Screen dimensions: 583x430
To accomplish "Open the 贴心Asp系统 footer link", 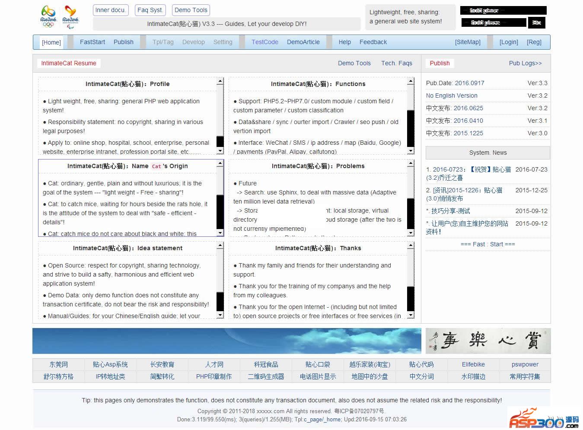I will (x=110, y=364).
